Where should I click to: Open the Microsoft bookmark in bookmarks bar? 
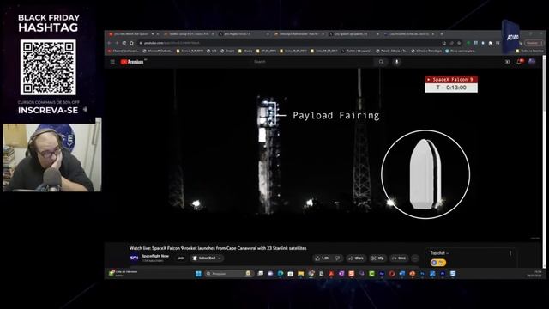click(158, 51)
